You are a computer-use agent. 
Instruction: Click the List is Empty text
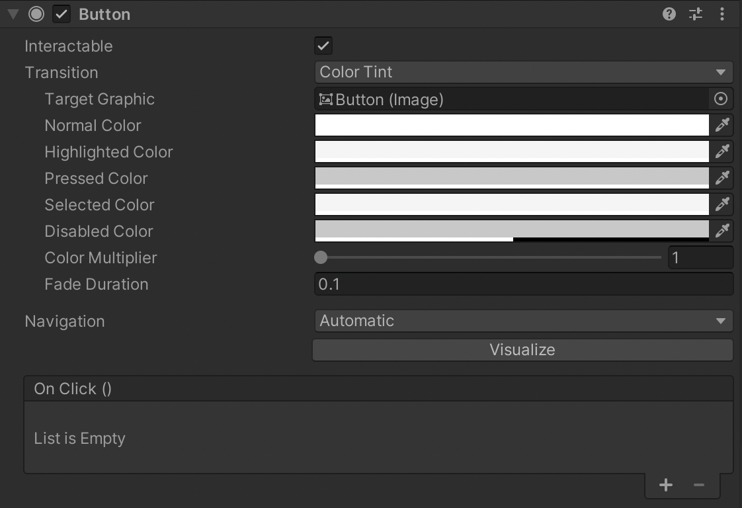click(79, 439)
